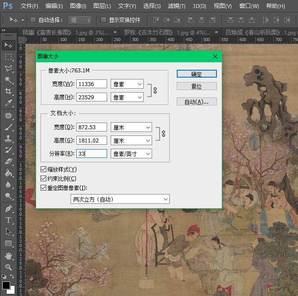
Task: Select the Brush tool
Action: tap(8, 127)
